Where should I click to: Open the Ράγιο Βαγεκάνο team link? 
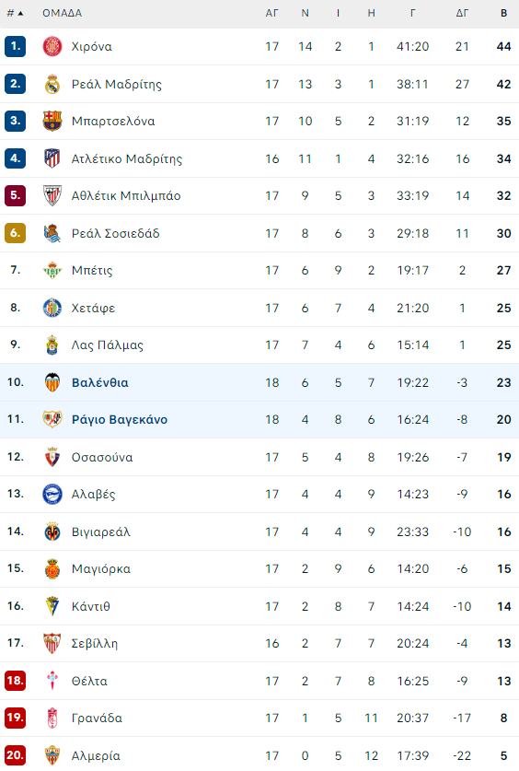coord(120,419)
